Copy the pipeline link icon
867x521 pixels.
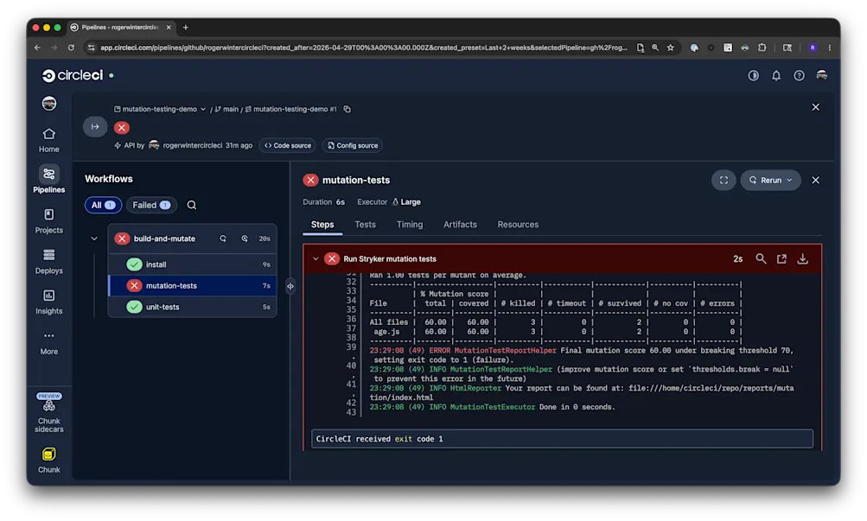point(347,109)
